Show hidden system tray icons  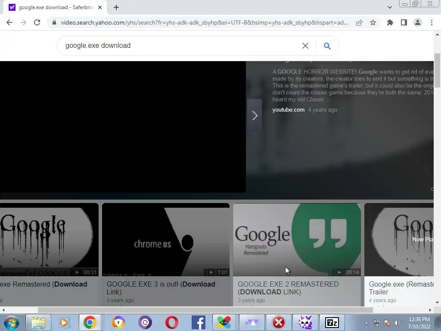click(x=366, y=323)
